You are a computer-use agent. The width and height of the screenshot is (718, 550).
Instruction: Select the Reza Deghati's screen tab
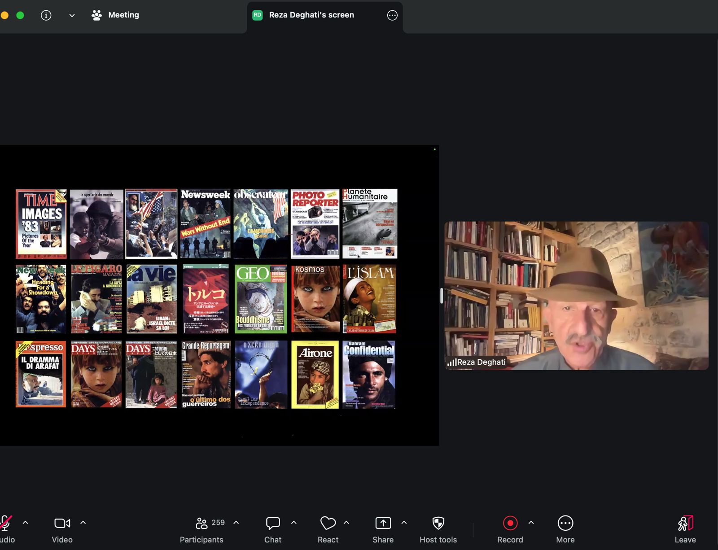click(x=311, y=15)
